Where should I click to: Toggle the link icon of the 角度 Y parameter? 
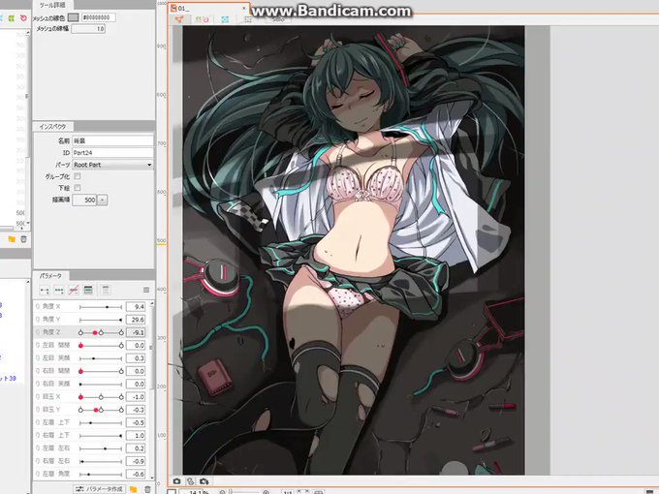(38, 320)
